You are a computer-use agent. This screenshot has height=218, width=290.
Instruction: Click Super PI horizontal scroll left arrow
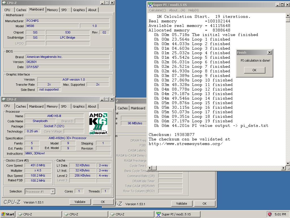tap(150, 168)
